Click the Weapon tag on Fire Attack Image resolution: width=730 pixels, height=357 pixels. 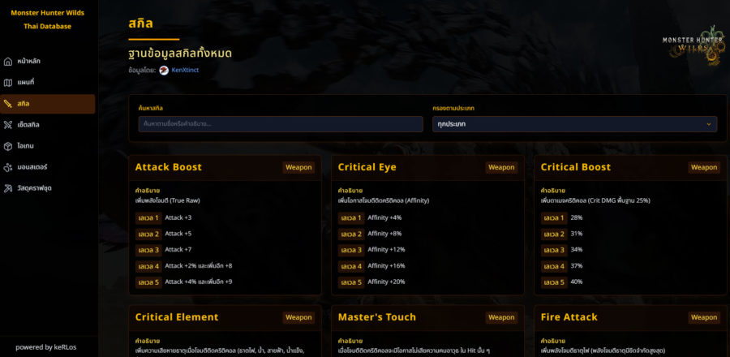(704, 317)
